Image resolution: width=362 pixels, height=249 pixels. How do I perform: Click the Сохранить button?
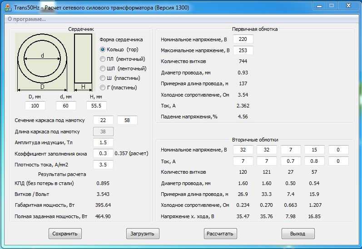[x=65, y=234]
